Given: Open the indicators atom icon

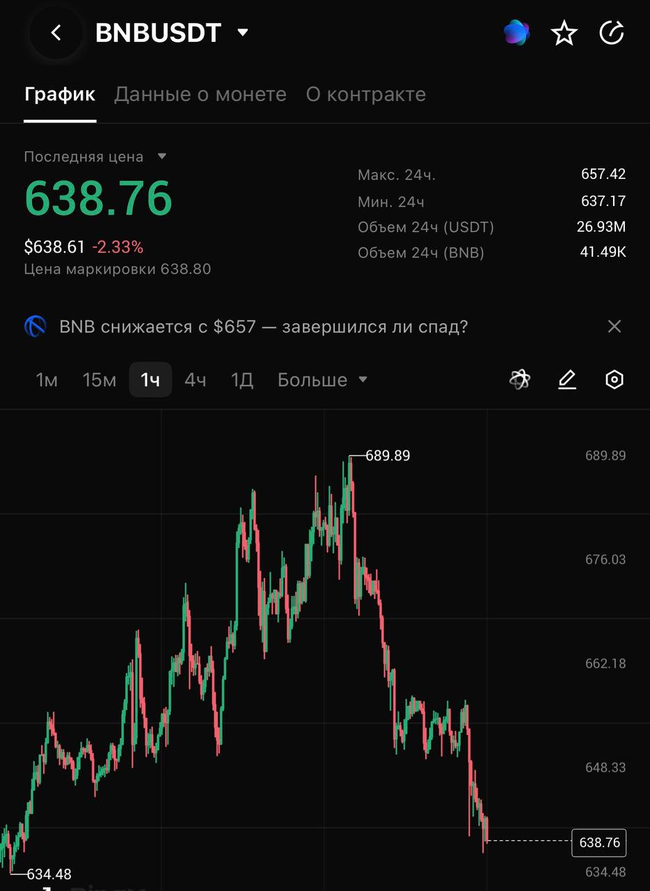Looking at the screenshot, I should (x=520, y=380).
